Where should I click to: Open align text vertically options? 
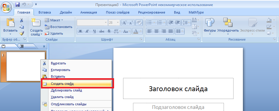click(195, 27)
